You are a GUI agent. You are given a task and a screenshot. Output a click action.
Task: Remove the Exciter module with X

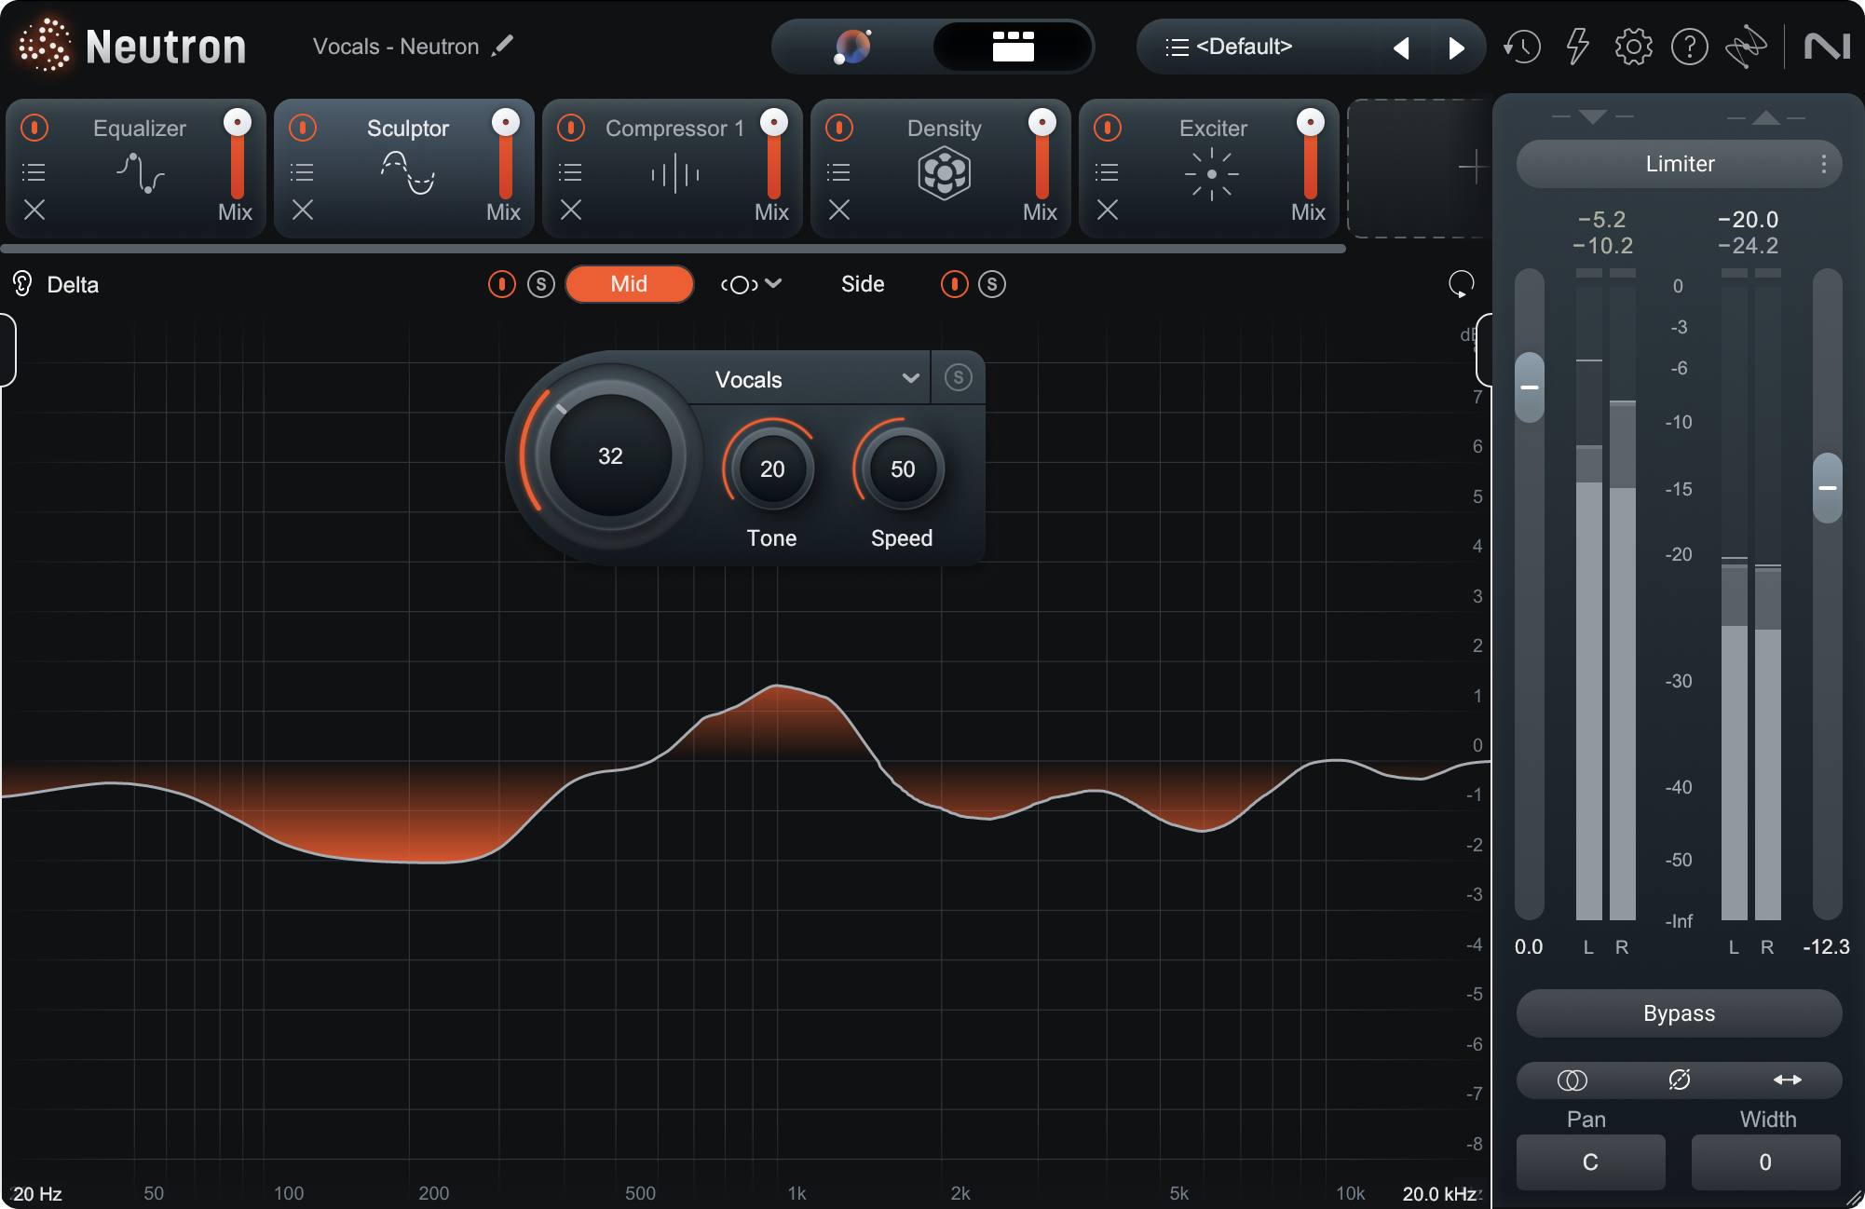pyautogui.click(x=1108, y=211)
